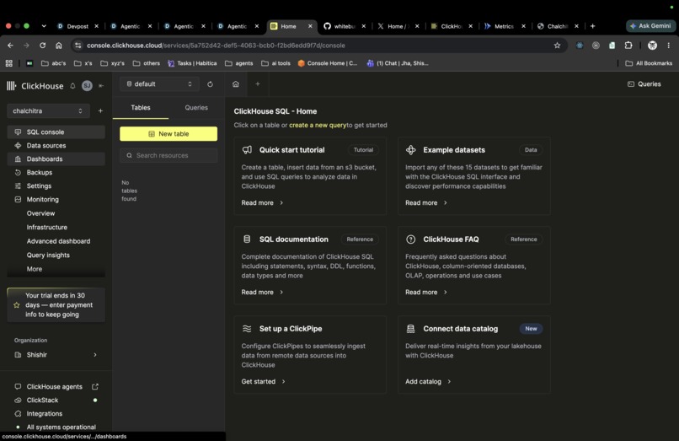679x441 pixels.
Task: Open Queries panel at top right
Action: click(x=644, y=84)
